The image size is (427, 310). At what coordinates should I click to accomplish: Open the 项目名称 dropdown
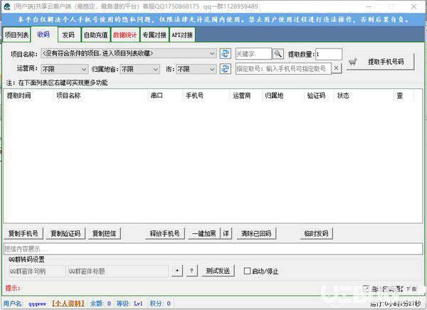pyautogui.click(x=129, y=53)
